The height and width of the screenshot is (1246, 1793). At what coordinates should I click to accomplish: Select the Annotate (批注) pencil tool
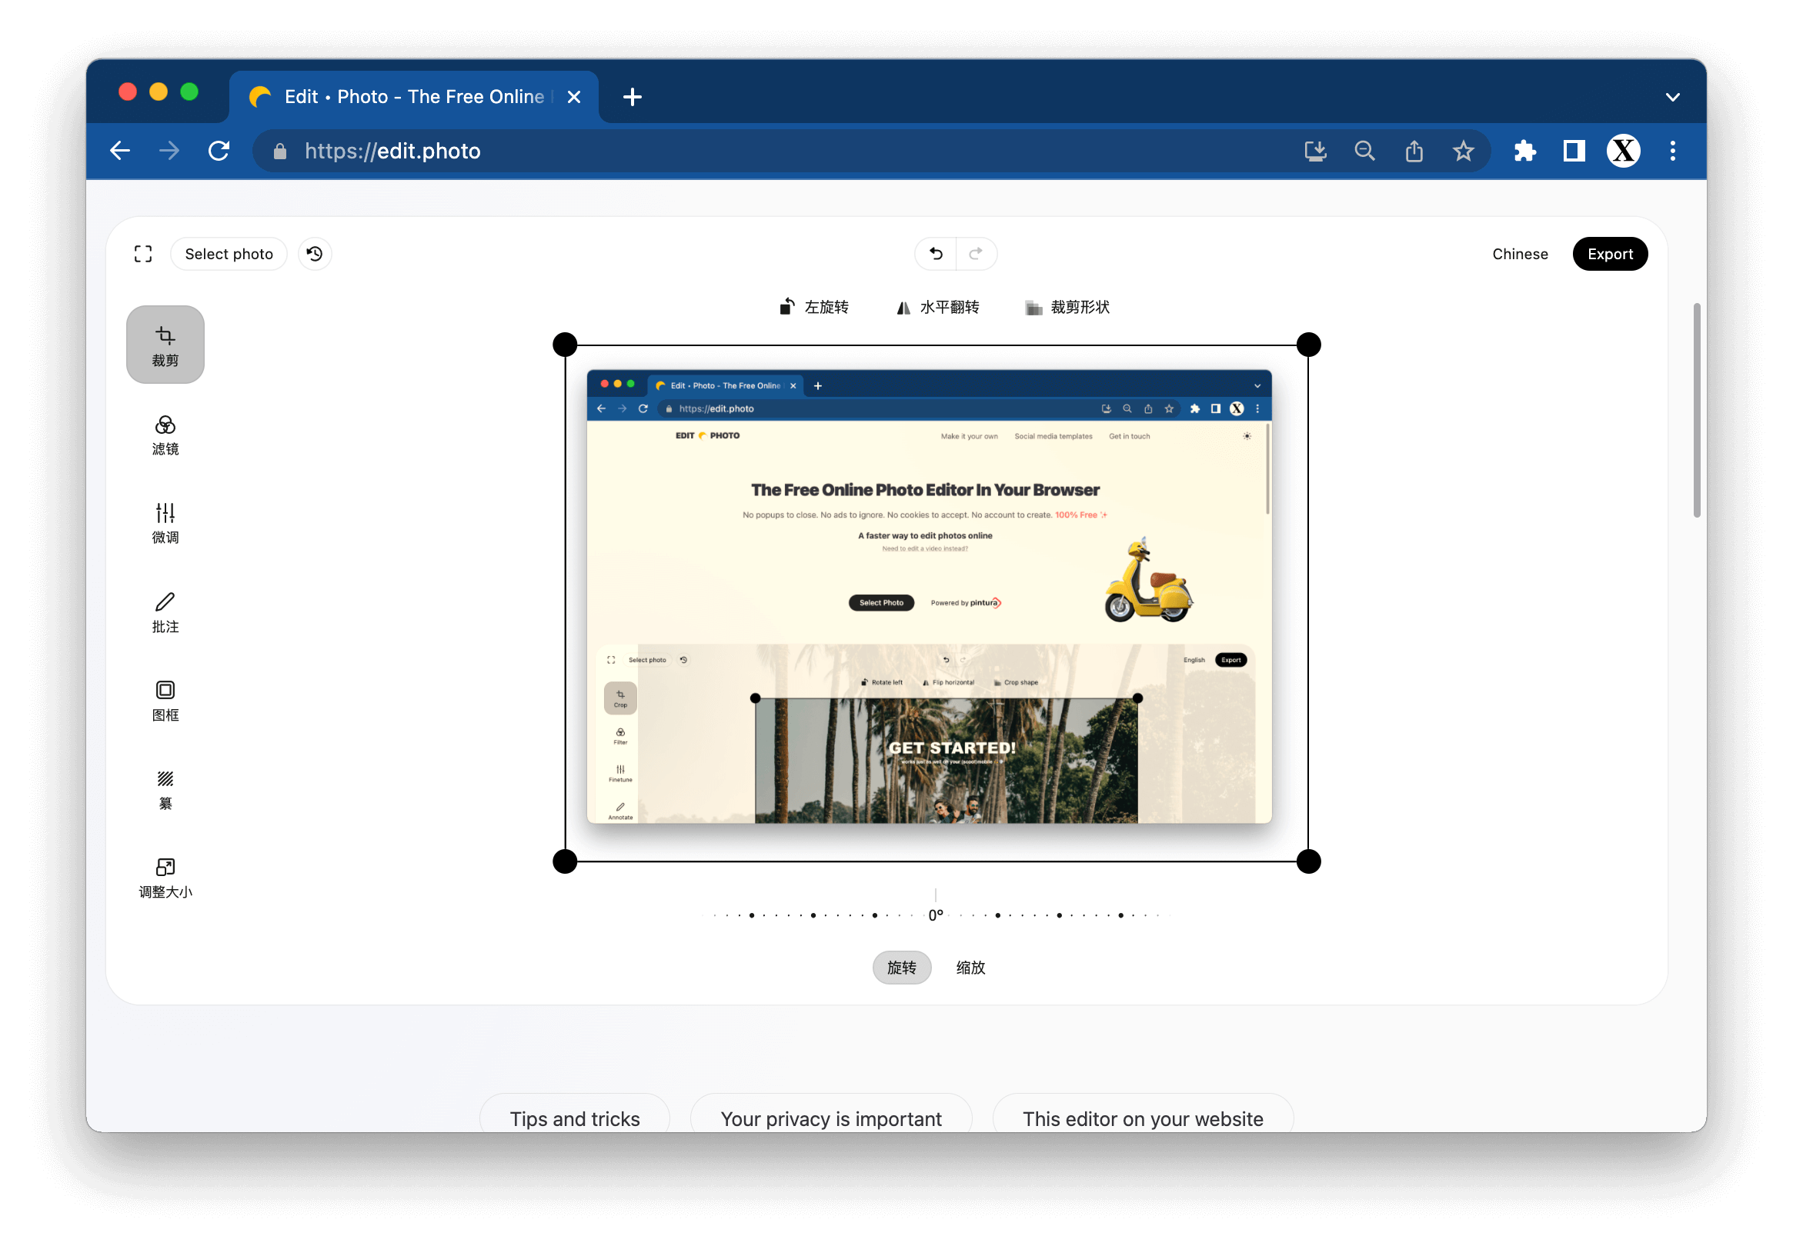(165, 611)
